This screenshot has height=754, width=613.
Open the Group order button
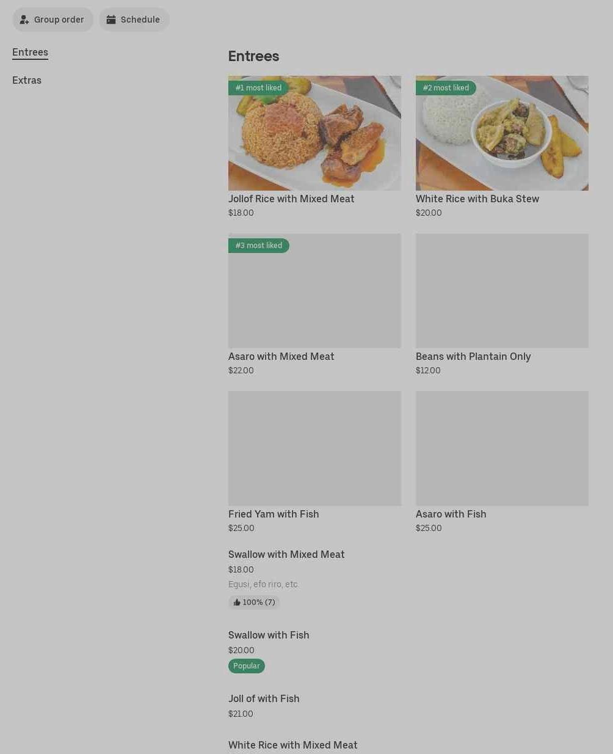coord(53,20)
